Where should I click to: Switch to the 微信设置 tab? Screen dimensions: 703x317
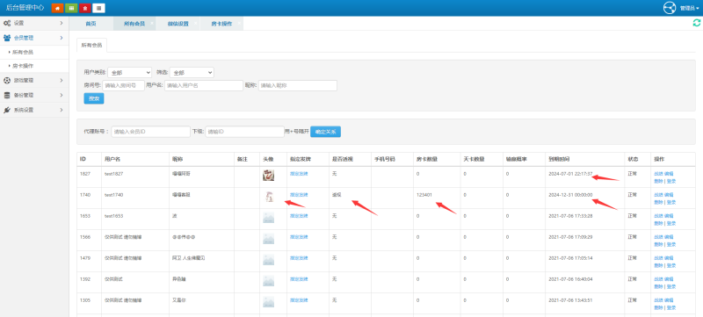click(x=178, y=24)
